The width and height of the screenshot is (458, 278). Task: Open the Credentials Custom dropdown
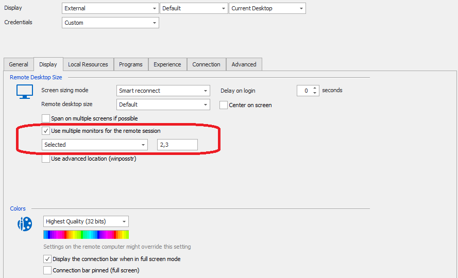point(110,23)
